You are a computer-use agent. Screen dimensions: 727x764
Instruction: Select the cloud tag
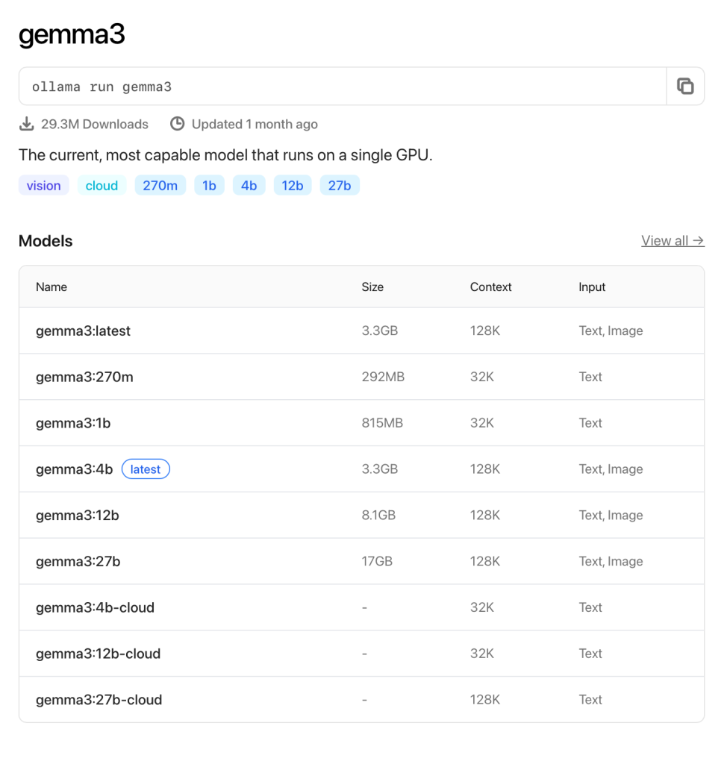coord(102,186)
